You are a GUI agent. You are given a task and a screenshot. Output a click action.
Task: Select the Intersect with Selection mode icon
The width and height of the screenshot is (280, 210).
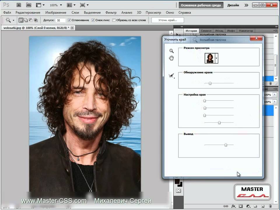(x=36, y=20)
